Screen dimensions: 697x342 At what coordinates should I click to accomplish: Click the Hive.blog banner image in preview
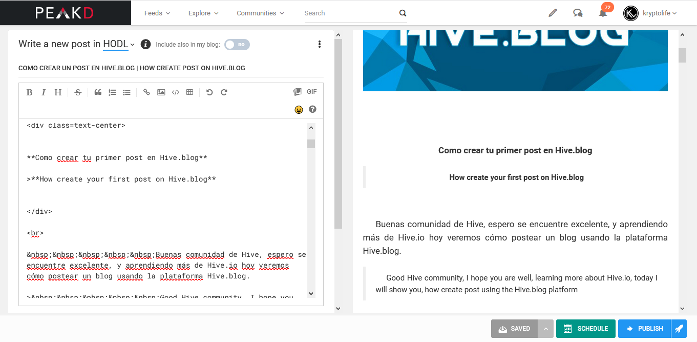click(x=515, y=61)
